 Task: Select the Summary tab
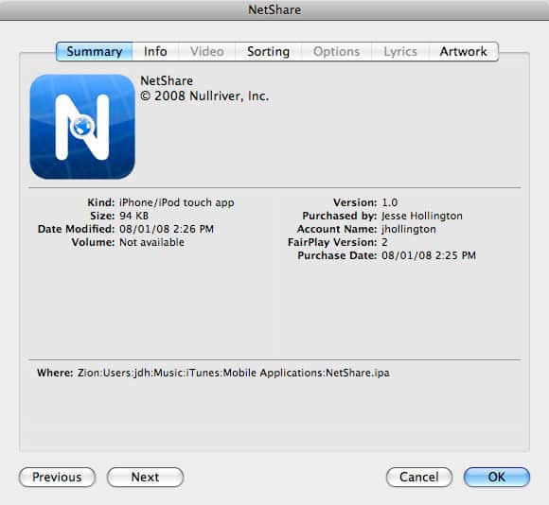[x=95, y=51]
